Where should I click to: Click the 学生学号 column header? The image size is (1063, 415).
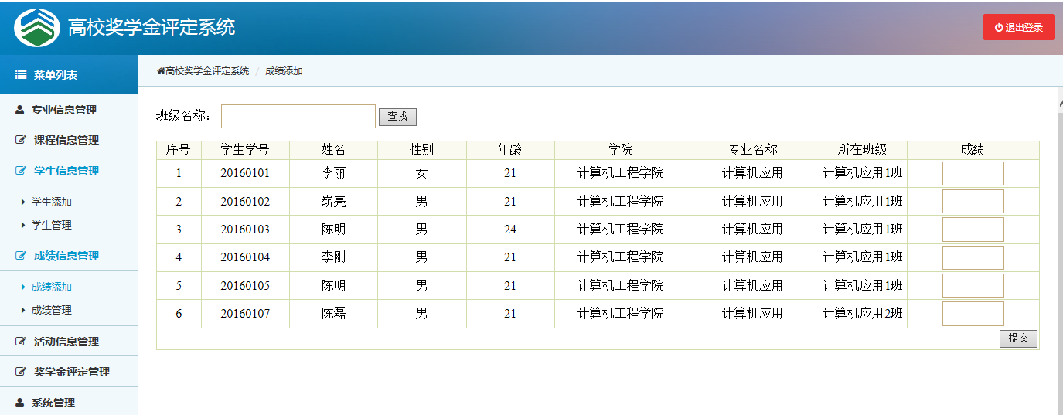tap(245, 150)
